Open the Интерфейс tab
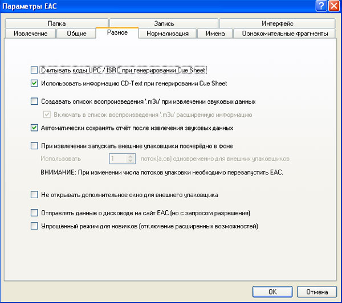The width and height of the screenshot is (342, 303). coord(278,23)
